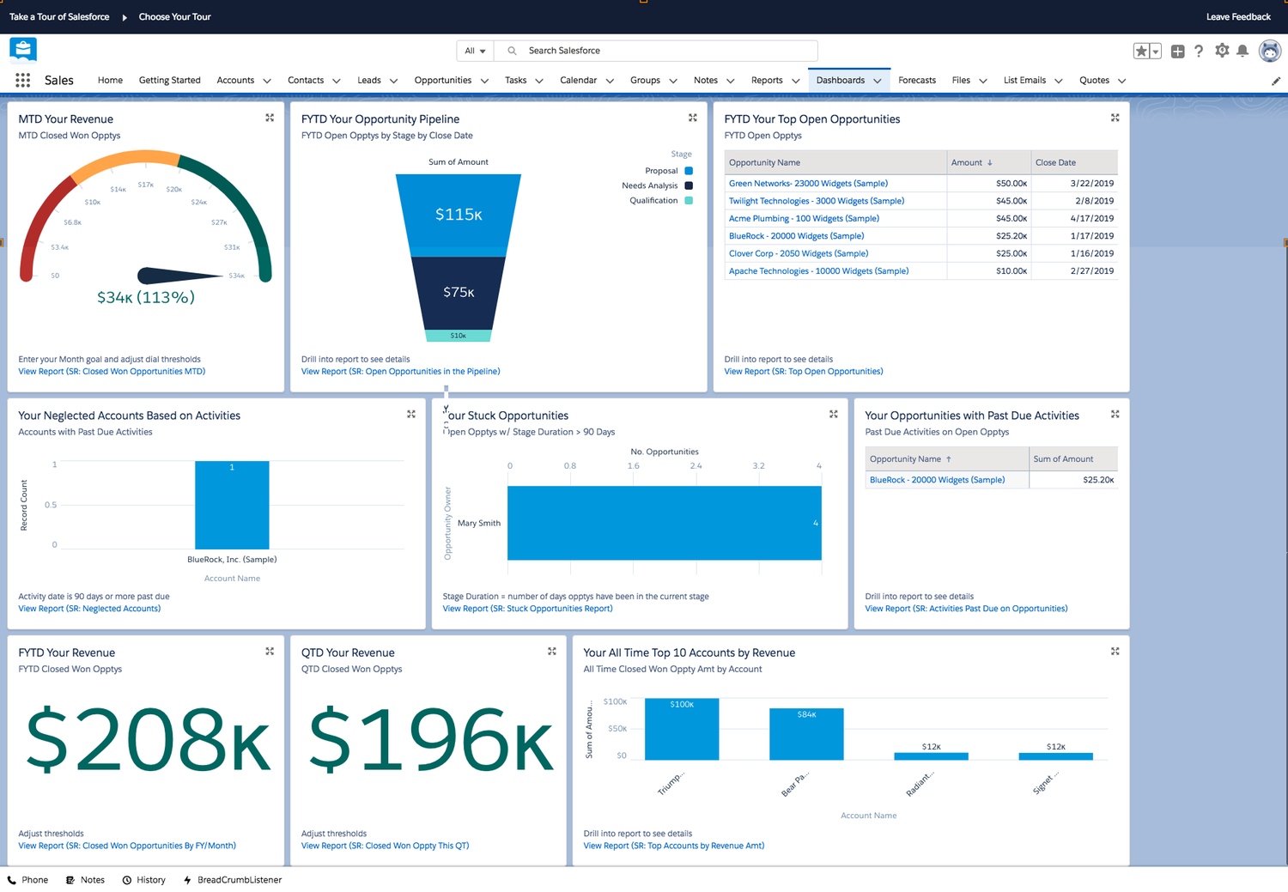This screenshot has width=1288, height=892.
Task: Open the favorites list dropdown arrow
Action: [x=1156, y=52]
